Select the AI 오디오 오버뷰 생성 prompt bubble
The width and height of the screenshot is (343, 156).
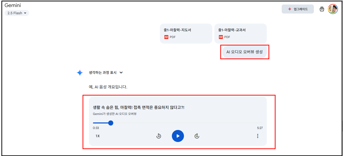tap(244, 52)
